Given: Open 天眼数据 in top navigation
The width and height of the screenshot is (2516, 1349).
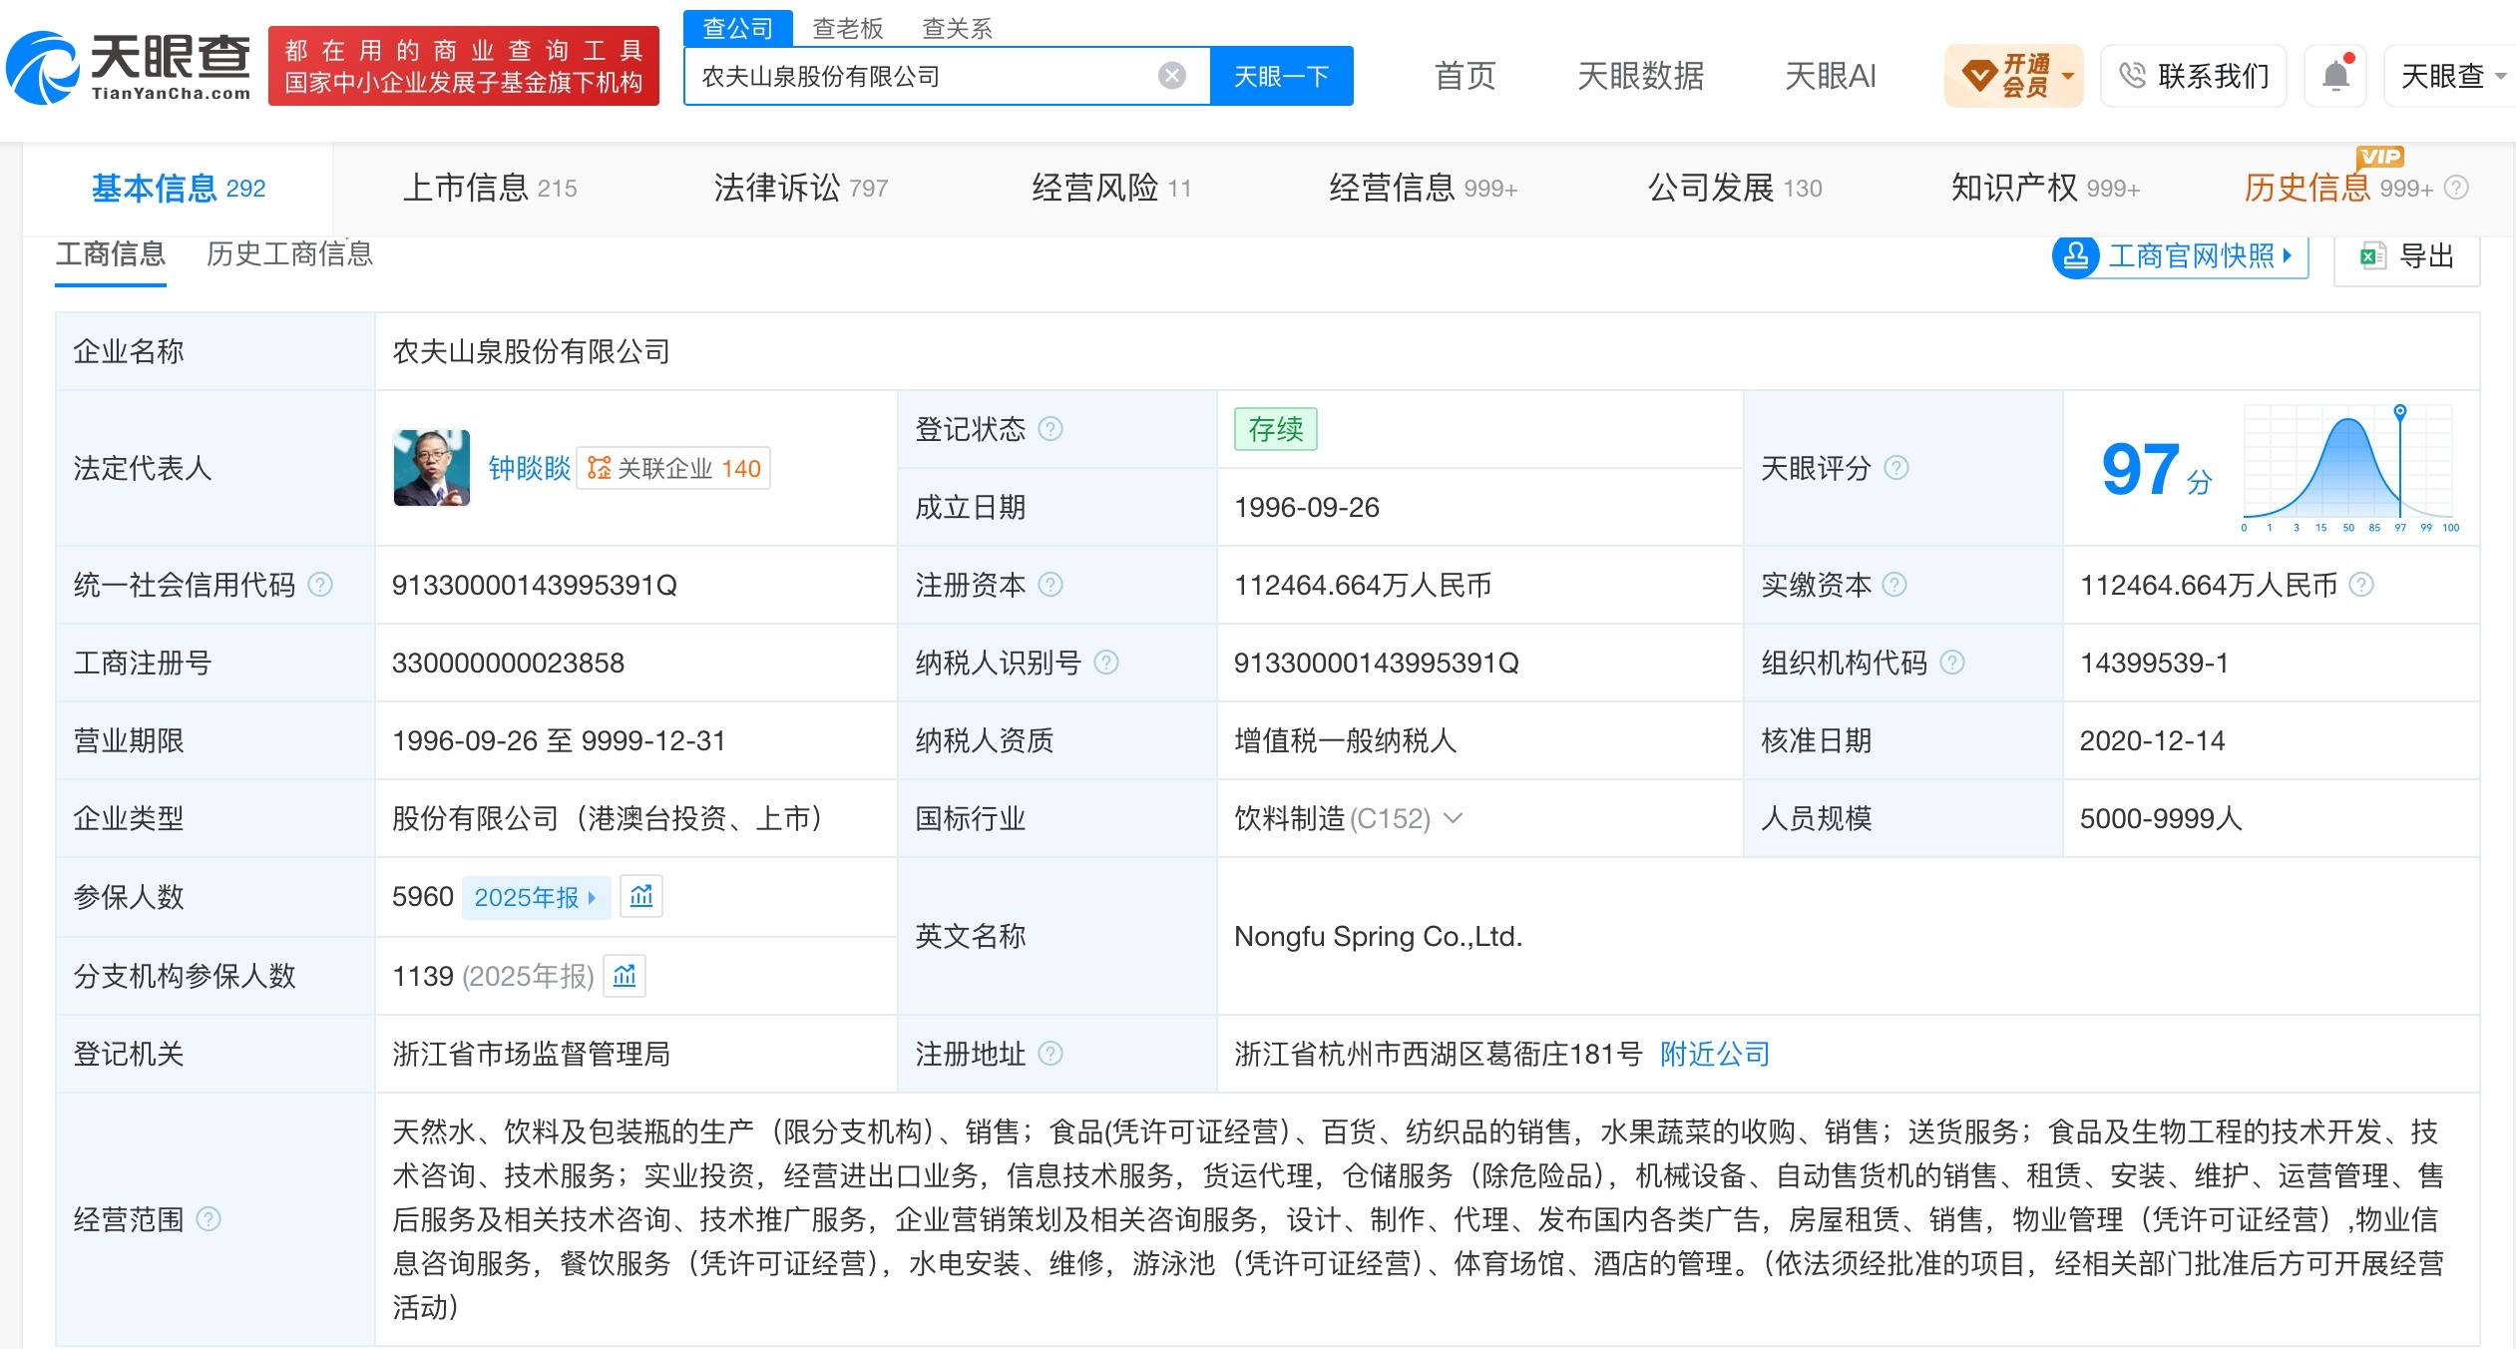Looking at the screenshot, I should coord(1641,76).
